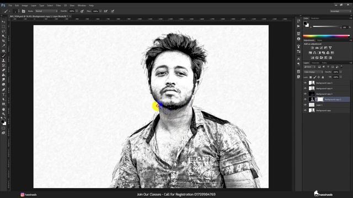Add a Hue/Saturation adjustment
Image resolution: width=353 pixels, height=198 pixels.
click(310, 53)
